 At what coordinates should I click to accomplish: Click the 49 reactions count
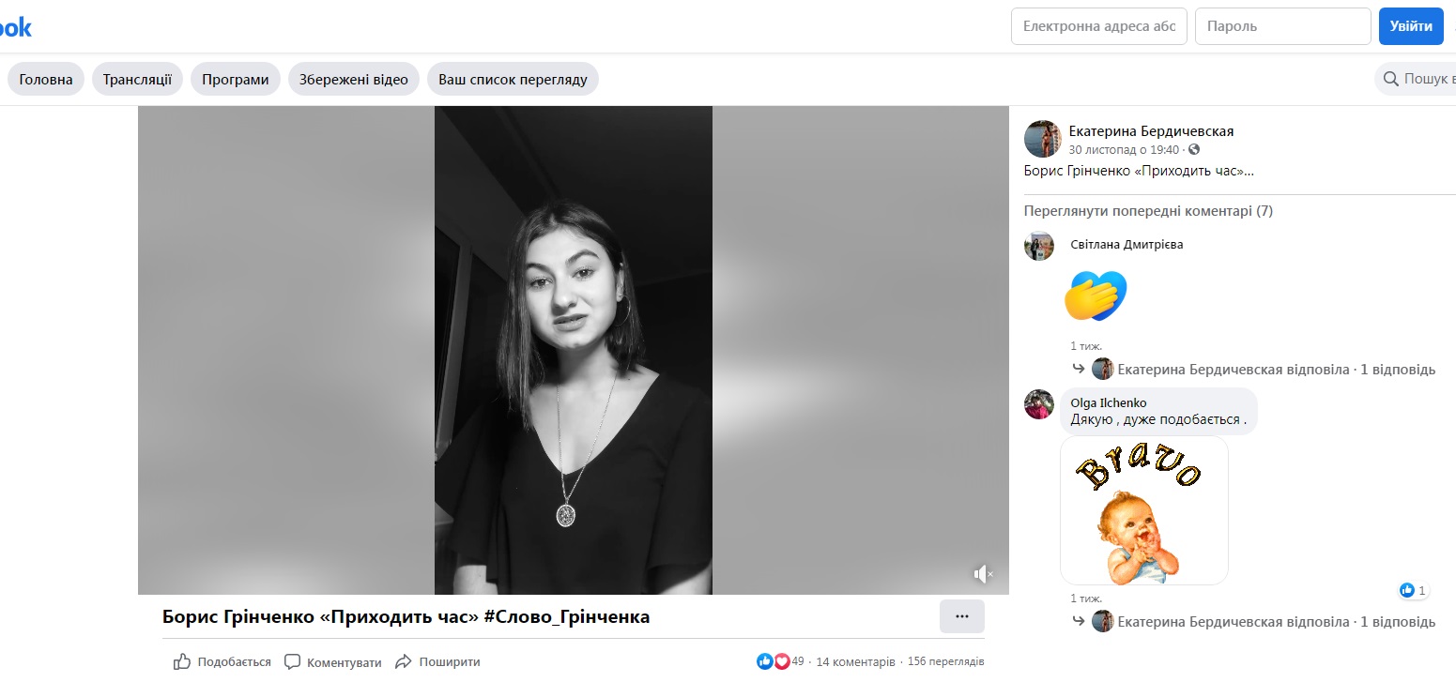pos(798,661)
